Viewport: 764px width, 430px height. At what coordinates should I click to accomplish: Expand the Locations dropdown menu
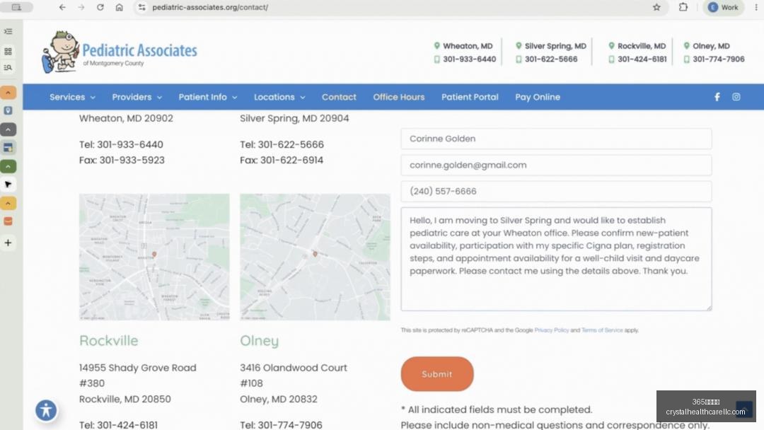click(279, 97)
